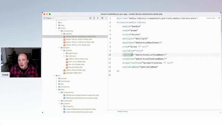Expand the Exceptions folder
This screenshot has height=125, width=222.
[x=56, y=87]
